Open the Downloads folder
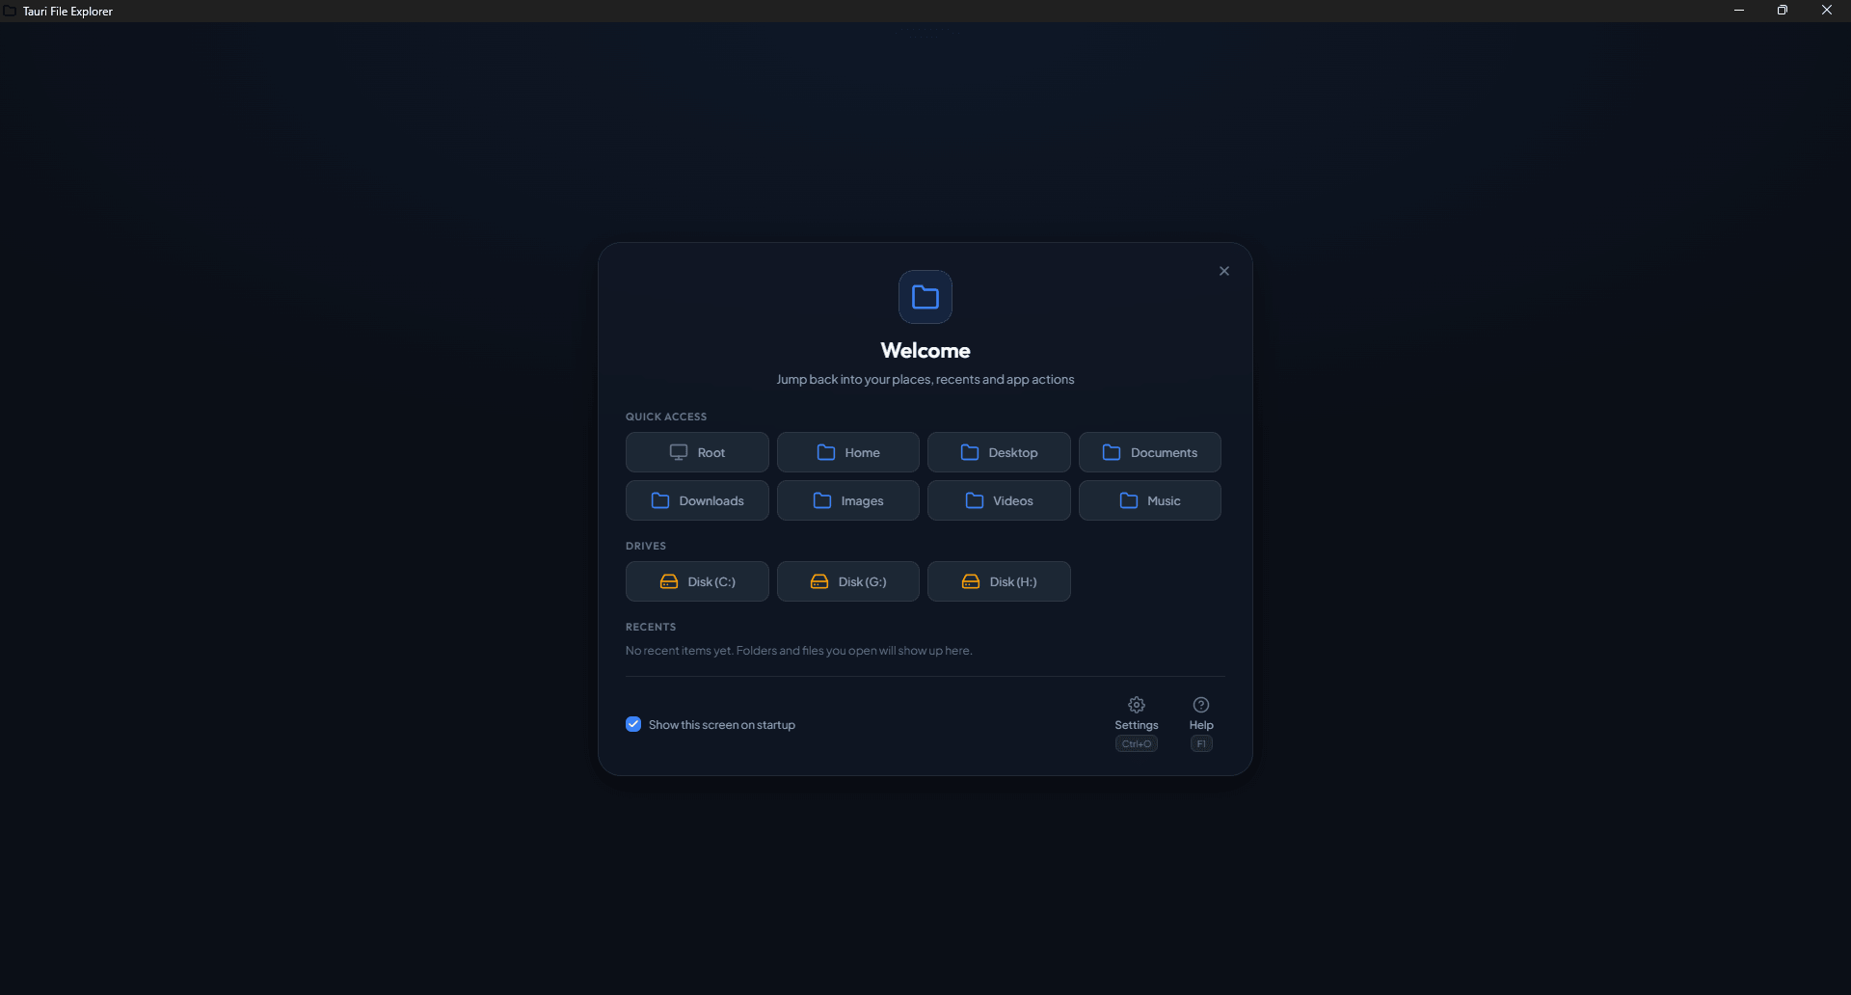This screenshot has width=1851, height=995. [x=697, y=500]
